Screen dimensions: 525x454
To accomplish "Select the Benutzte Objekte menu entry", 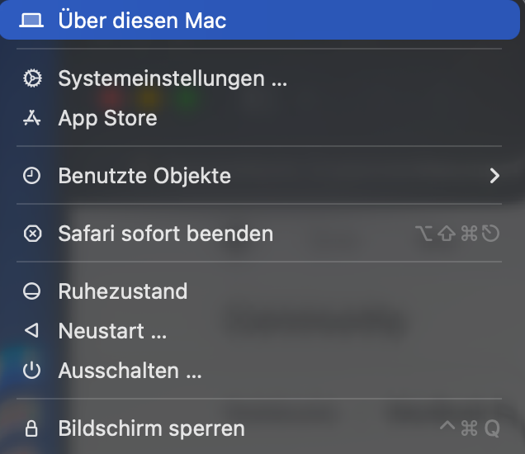I will tap(144, 176).
